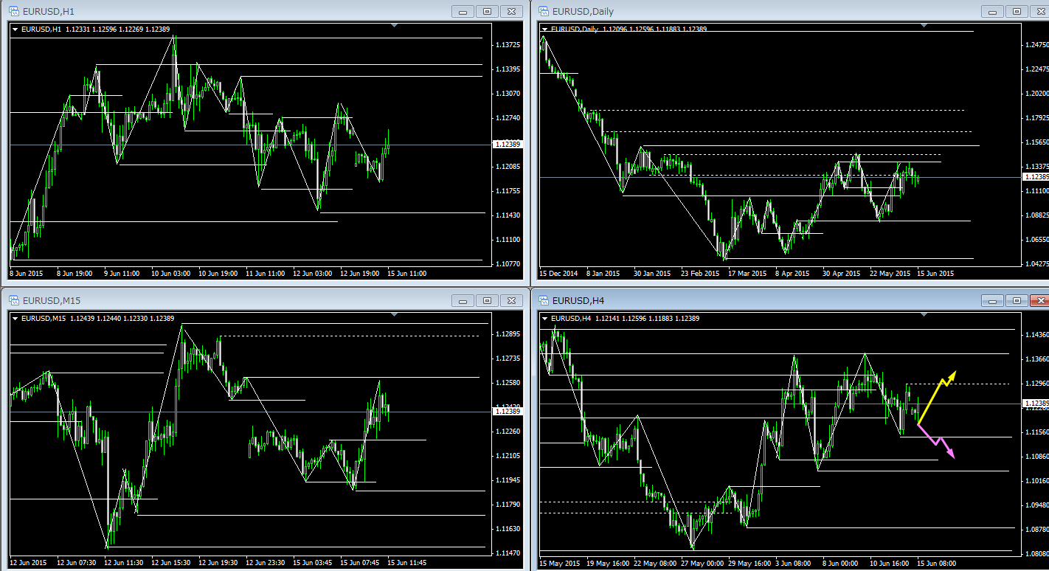Open the triangle dropdown beside EURUSD,H4 label
Viewport: 1049px width, 571px height.
click(x=545, y=319)
